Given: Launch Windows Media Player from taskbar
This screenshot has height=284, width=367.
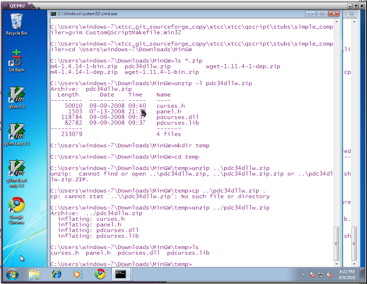Looking at the screenshot, I should pos(78,274).
